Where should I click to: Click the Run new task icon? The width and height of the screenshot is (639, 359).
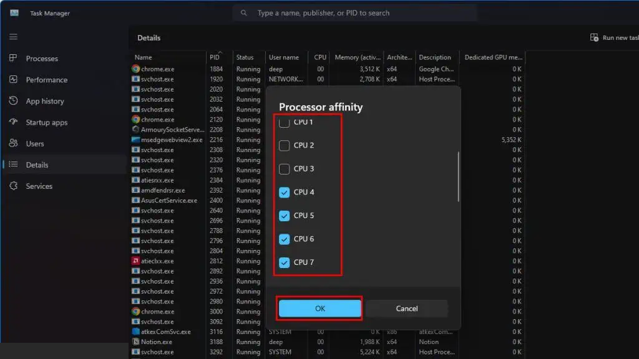(x=594, y=37)
